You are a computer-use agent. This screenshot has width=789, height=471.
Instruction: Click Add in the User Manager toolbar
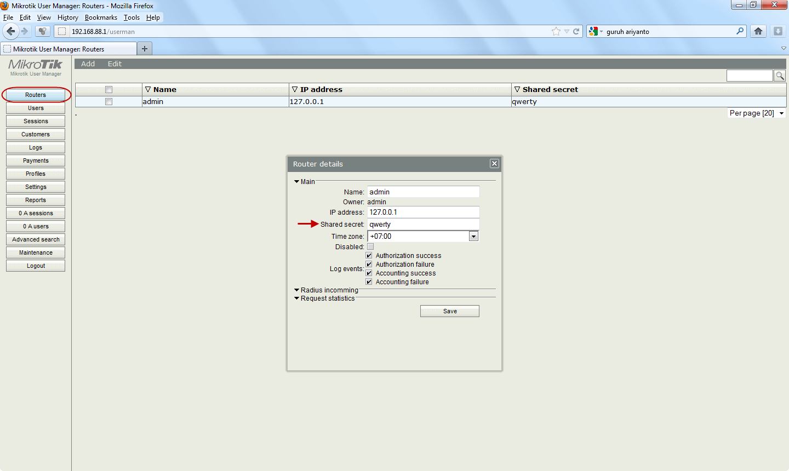(x=88, y=64)
